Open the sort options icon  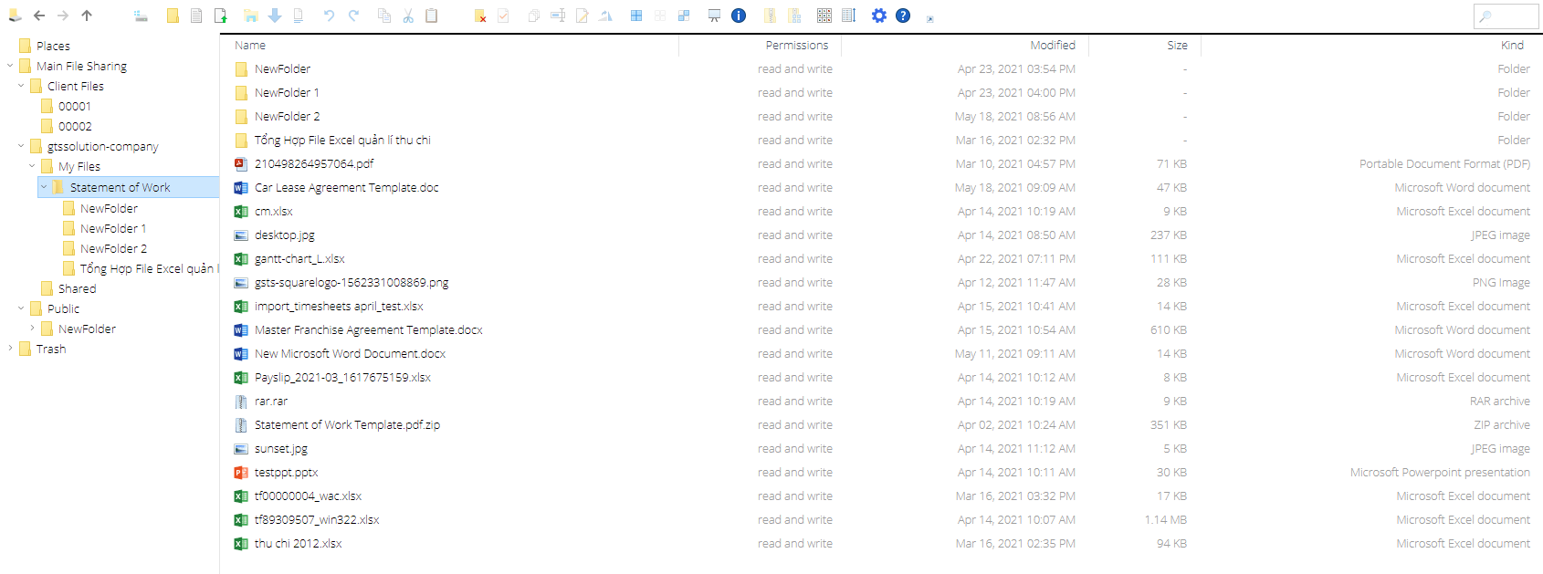[x=848, y=16]
